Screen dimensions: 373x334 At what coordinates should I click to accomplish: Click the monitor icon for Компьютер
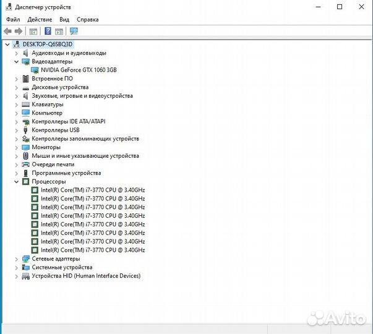[x=26, y=113]
